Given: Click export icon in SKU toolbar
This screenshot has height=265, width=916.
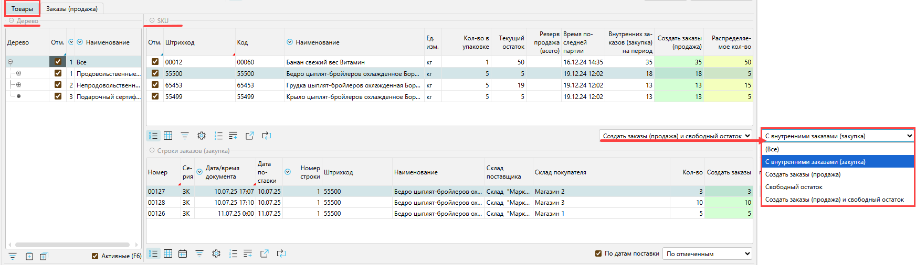Looking at the screenshot, I should point(250,136).
